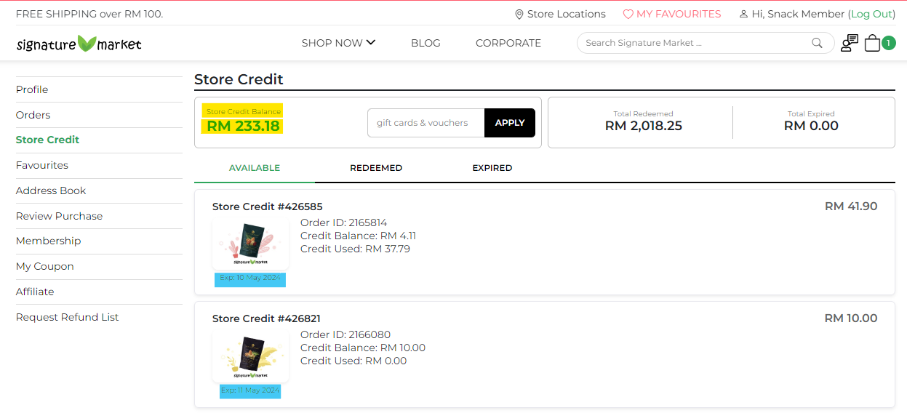
Task: Click the Signature Market logo
Action: pos(79,44)
